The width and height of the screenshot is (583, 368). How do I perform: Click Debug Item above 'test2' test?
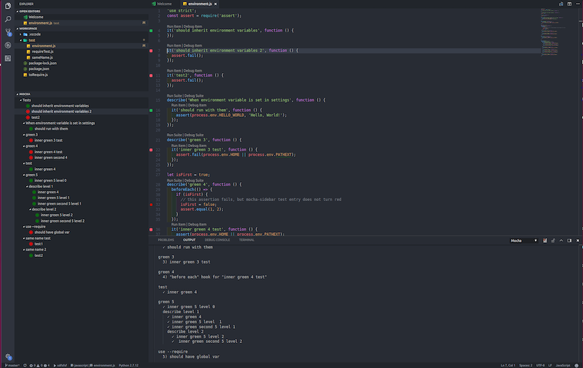tap(193, 70)
